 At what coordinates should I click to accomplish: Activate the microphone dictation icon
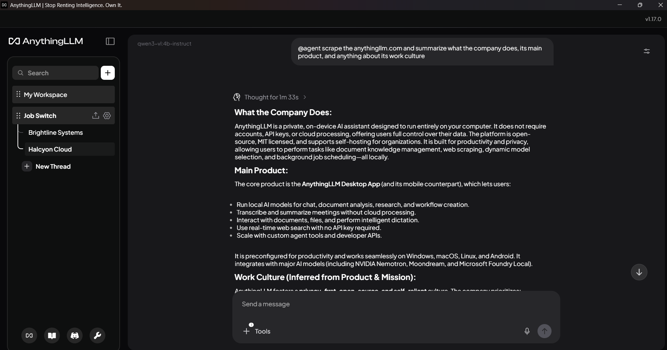[x=527, y=331]
